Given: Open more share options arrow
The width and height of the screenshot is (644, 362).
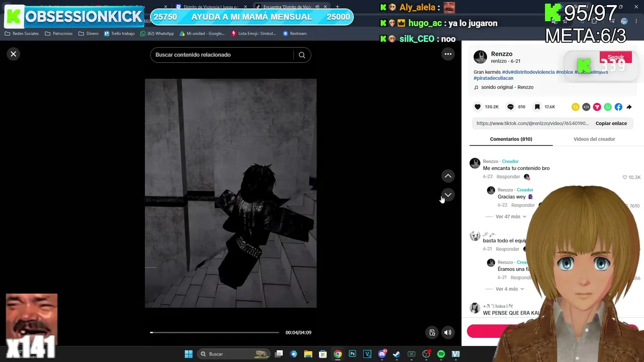Looking at the screenshot, I should click(x=629, y=107).
